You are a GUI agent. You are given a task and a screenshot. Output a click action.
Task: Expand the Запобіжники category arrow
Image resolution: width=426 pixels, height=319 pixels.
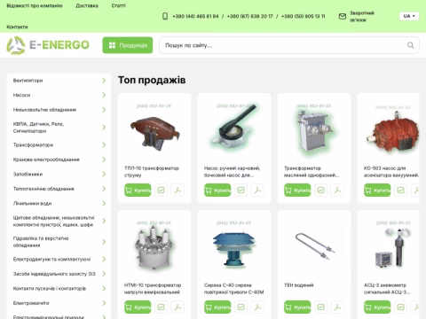pyautogui.click(x=104, y=174)
